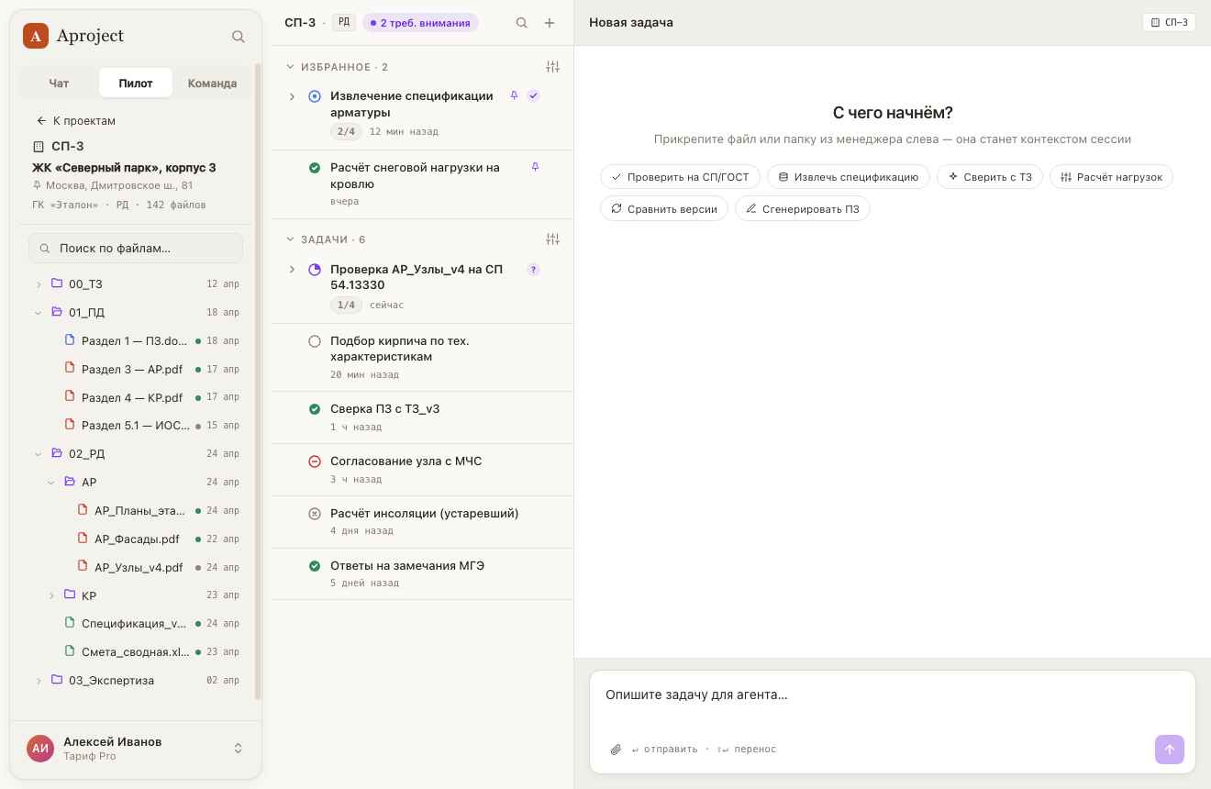This screenshot has width=1211, height=789.
Task: Click status icon of Проверка АР_Узлы_v4 task
Action: (315, 270)
